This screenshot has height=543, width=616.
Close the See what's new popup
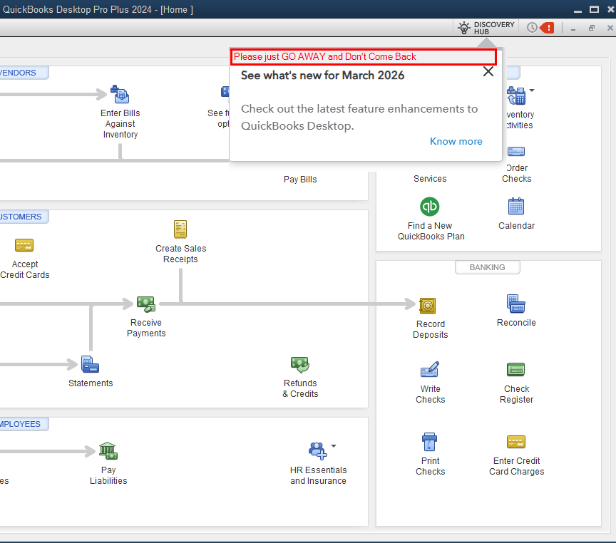(488, 71)
